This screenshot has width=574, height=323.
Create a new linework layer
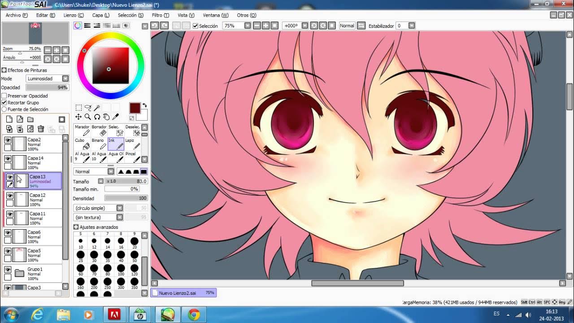coord(20,119)
